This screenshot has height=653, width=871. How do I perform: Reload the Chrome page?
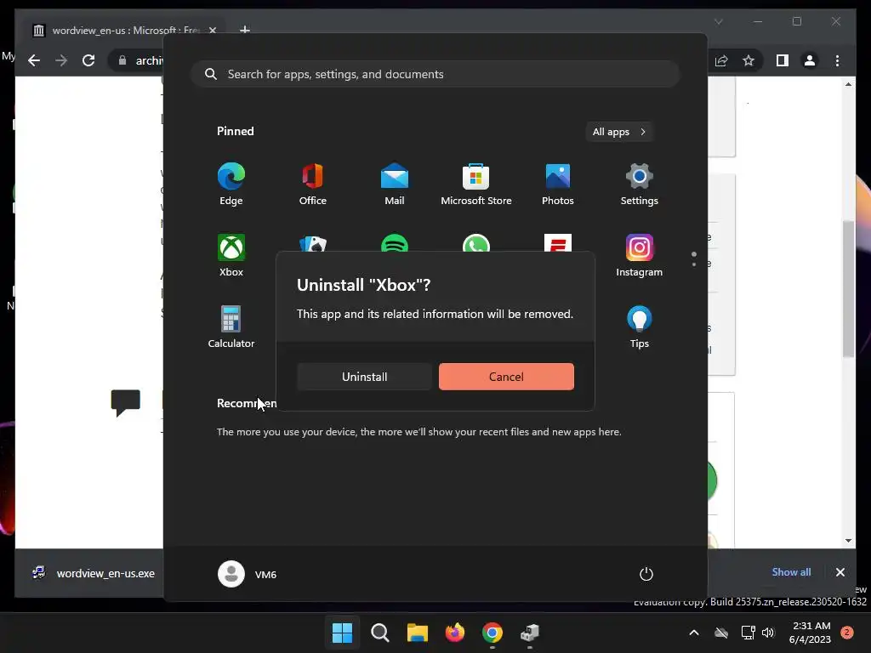(x=88, y=60)
